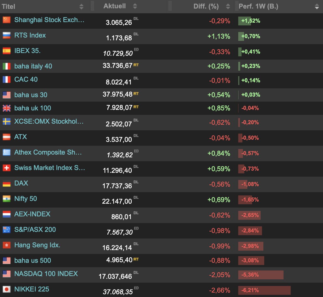
Task: Click the Titel column header label
Action: click(x=9, y=7)
